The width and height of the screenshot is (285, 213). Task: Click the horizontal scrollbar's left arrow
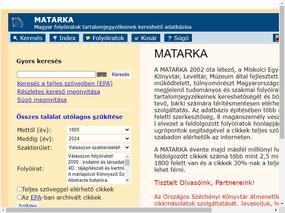tap(3, 210)
